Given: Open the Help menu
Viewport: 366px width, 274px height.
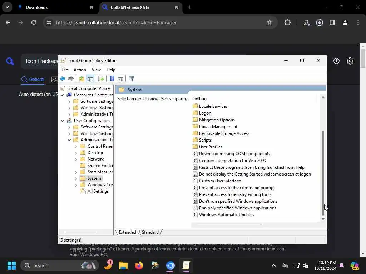Looking at the screenshot, I should click(111, 70).
